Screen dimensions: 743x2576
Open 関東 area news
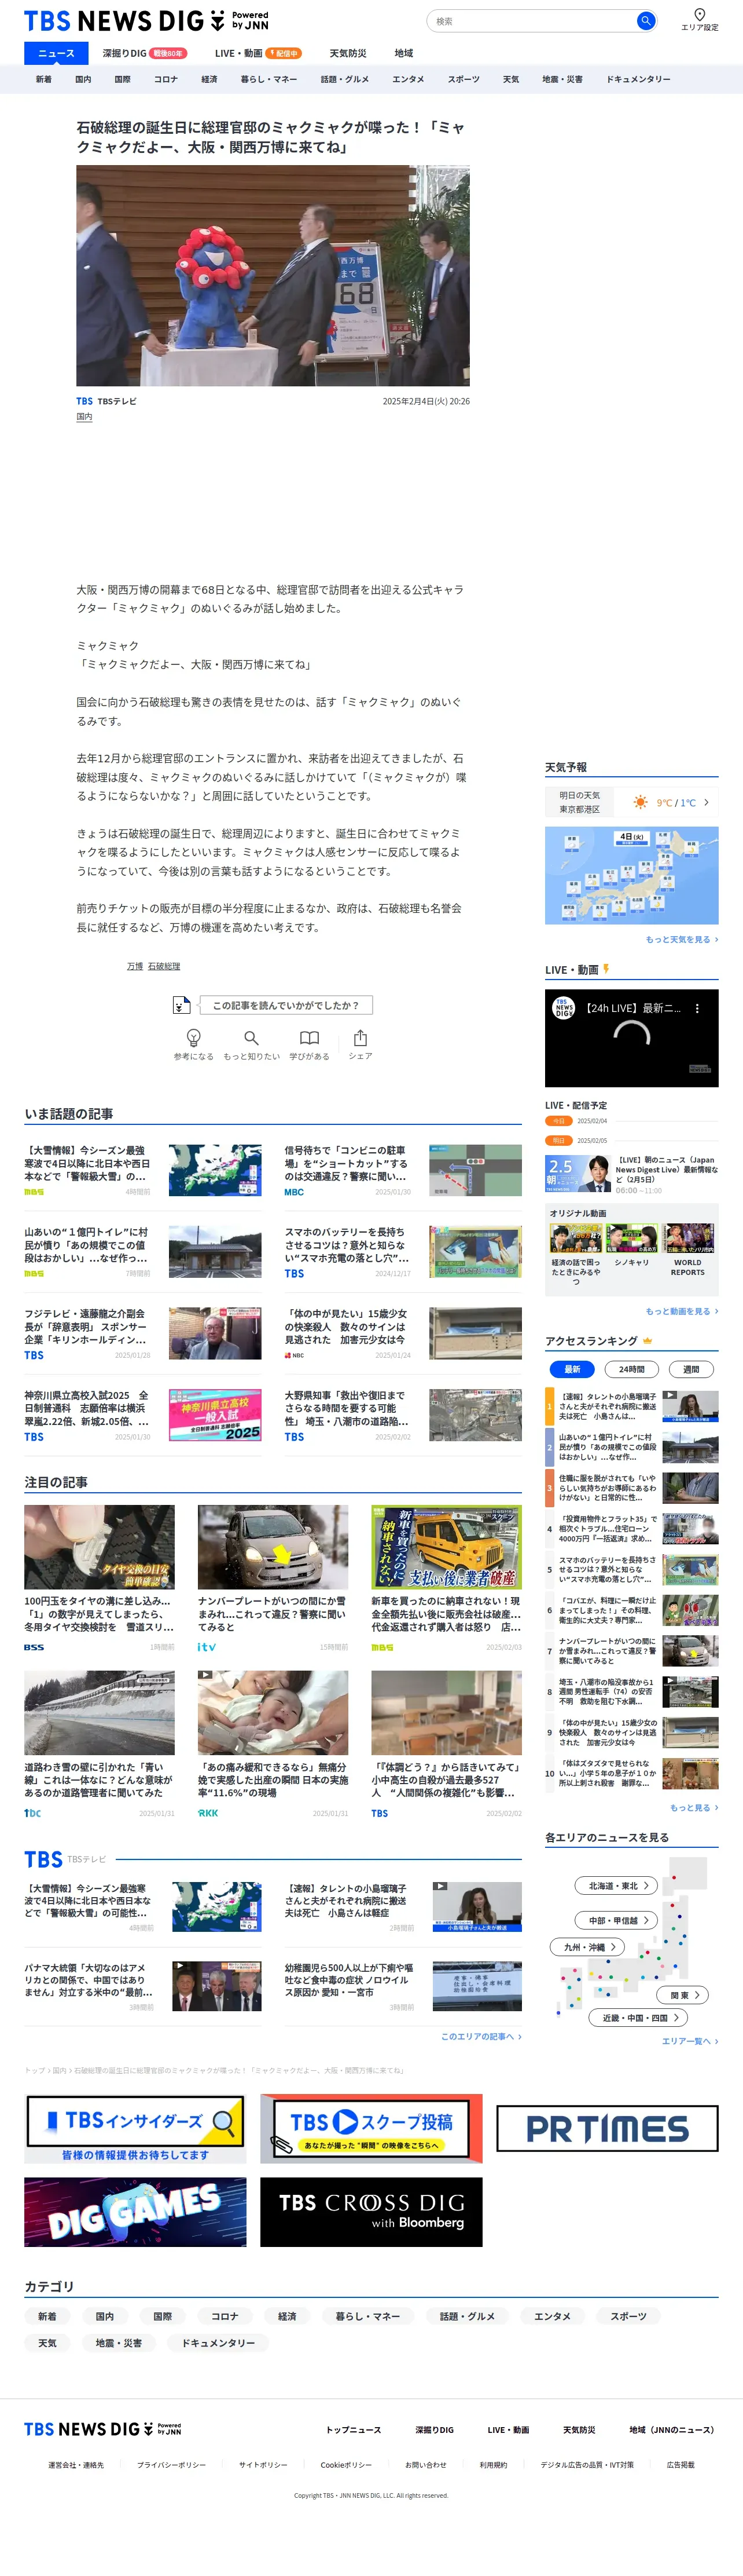pyautogui.click(x=683, y=1995)
